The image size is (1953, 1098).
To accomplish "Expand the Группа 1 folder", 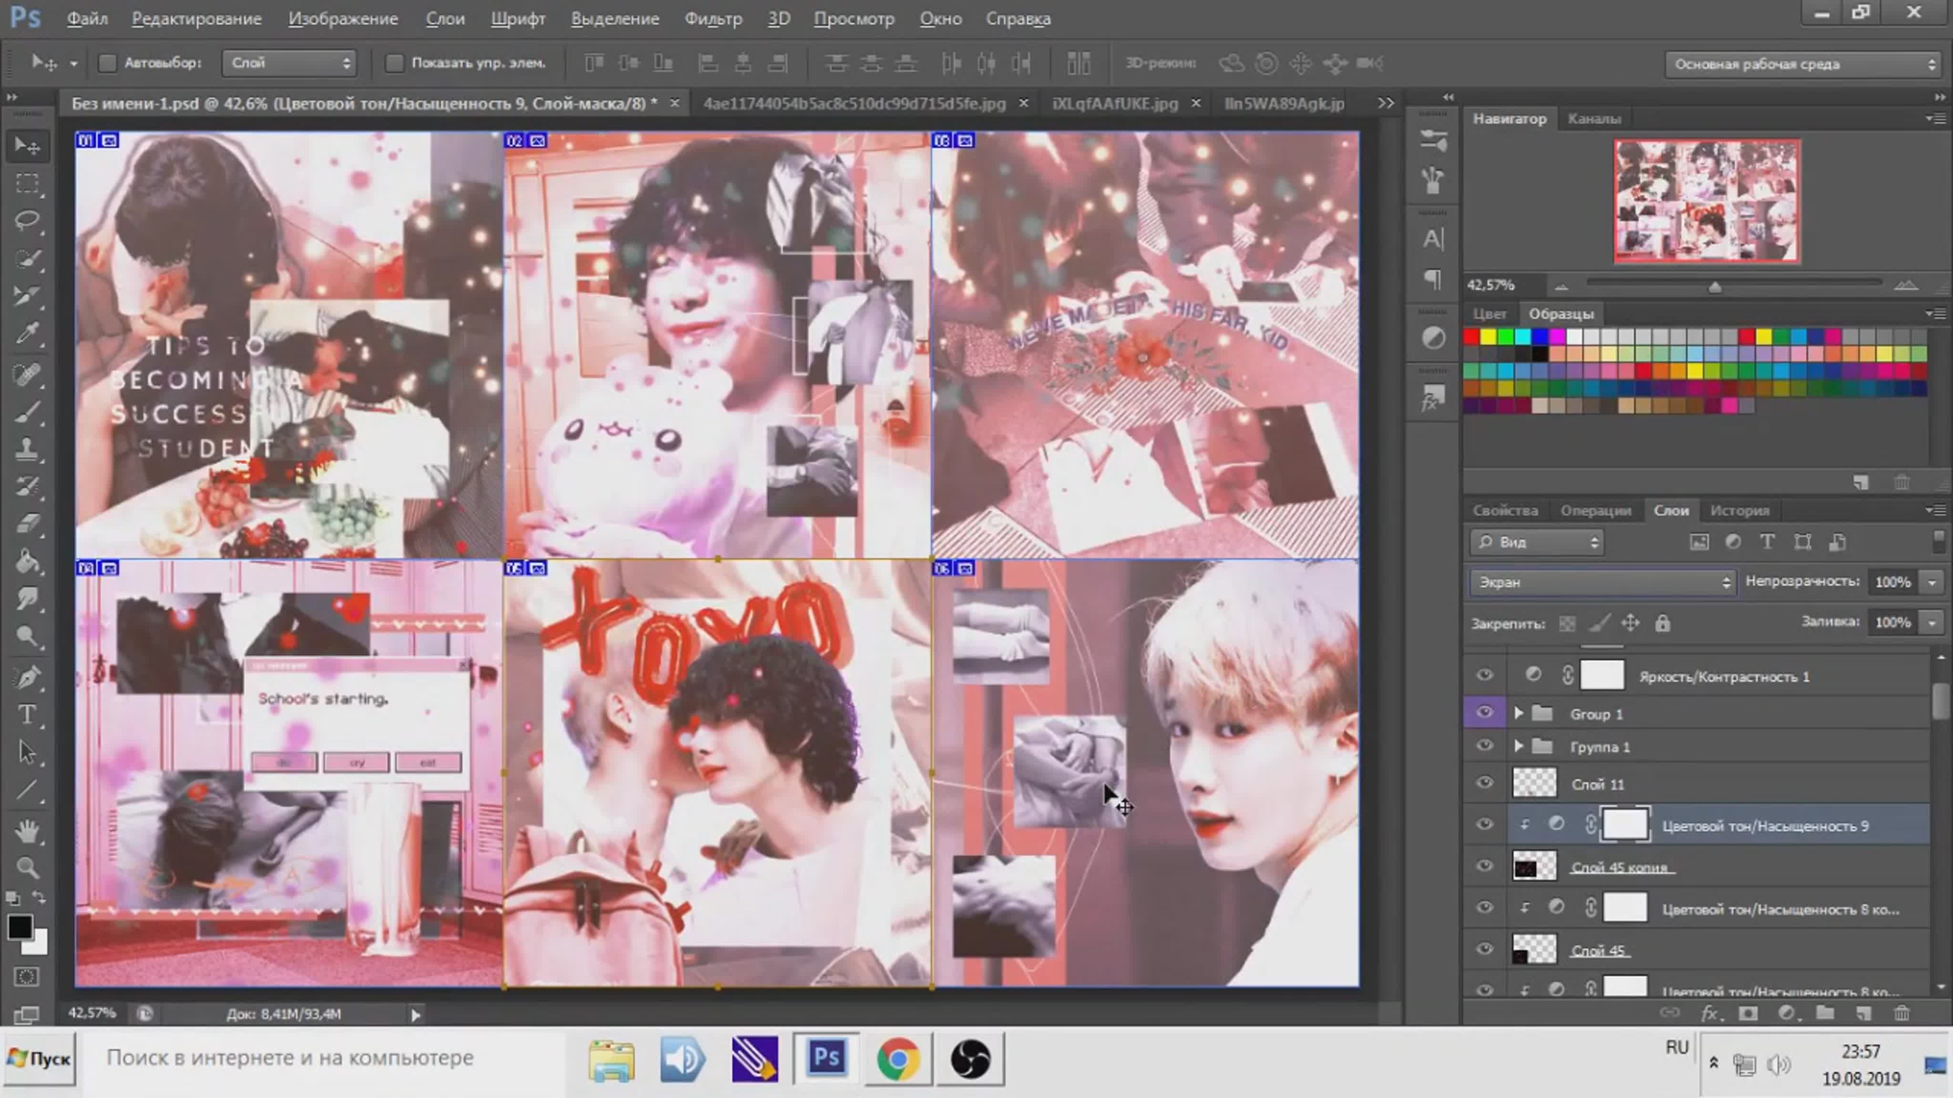I will 1518,746.
